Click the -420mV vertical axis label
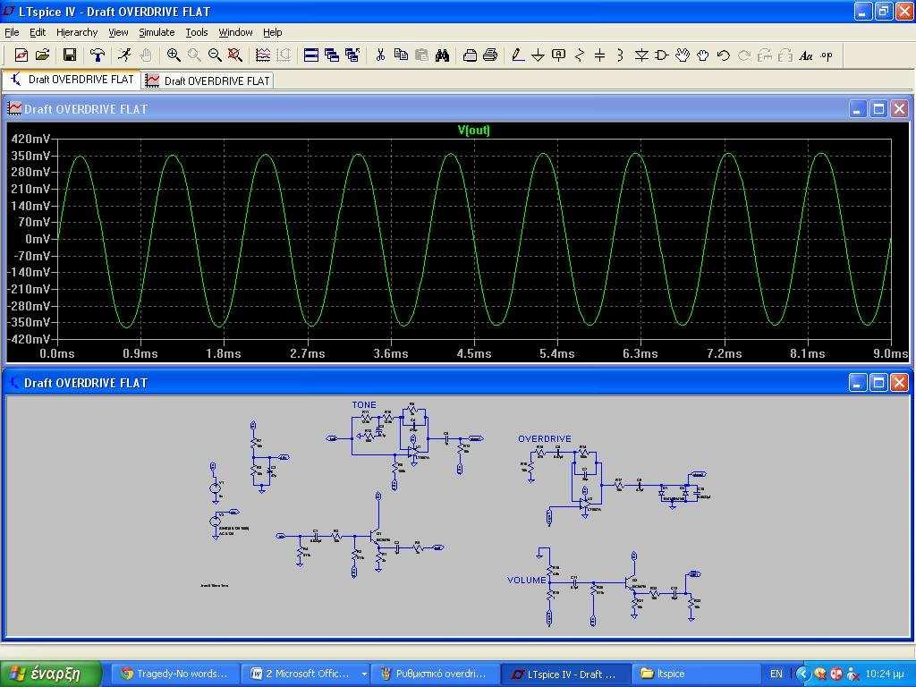This screenshot has width=916, height=687. (x=30, y=339)
